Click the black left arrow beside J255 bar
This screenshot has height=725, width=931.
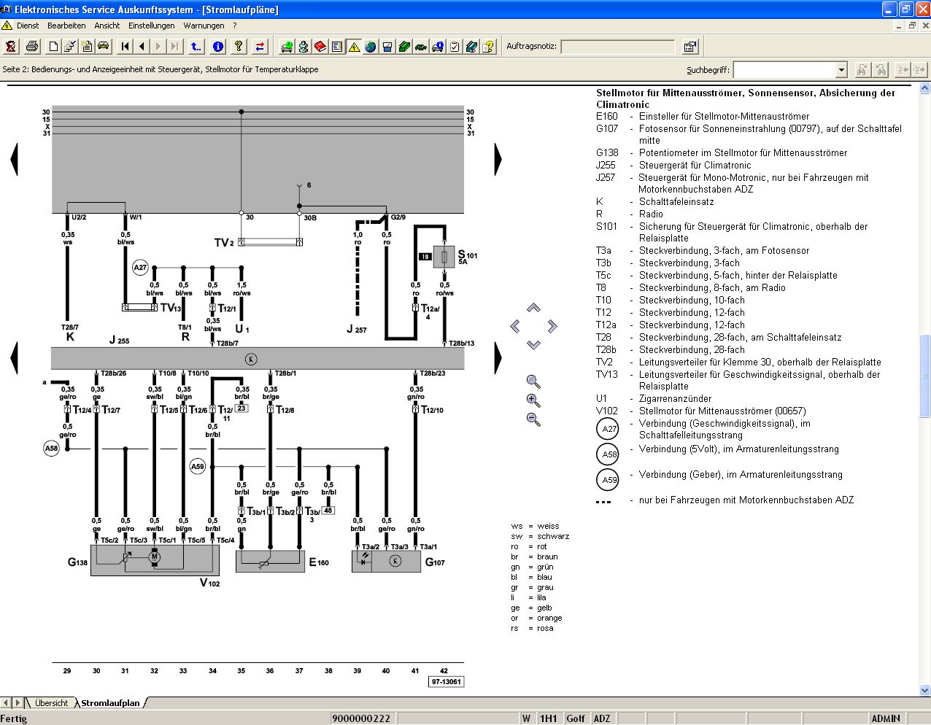click(x=14, y=358)
